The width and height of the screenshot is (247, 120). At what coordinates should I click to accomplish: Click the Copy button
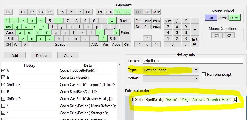68,55
